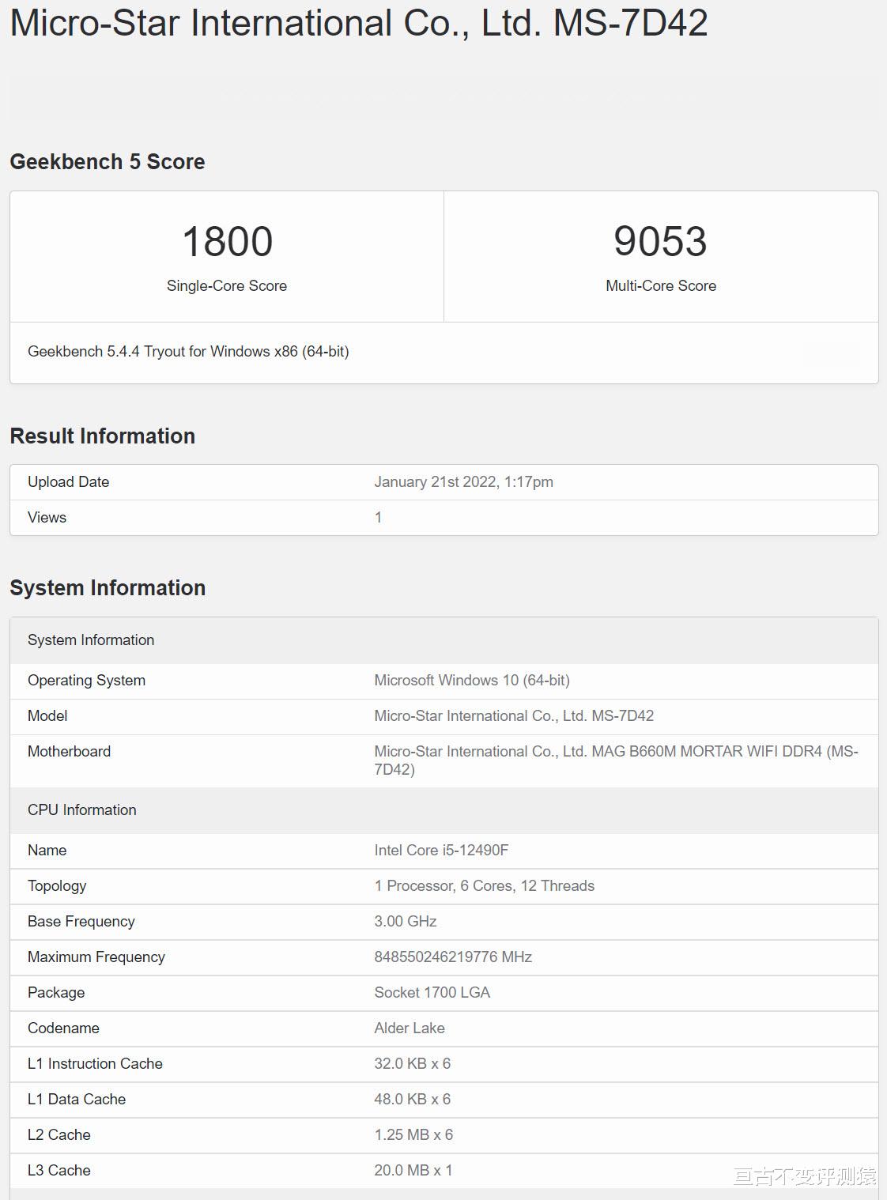This screenshot has height=1200, width=887.
Task: Select the Codename Alder Lake value
Action: (410, 1028)
